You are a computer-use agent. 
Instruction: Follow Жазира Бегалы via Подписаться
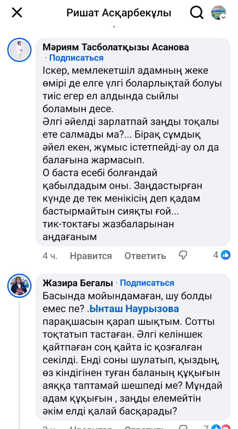[x=147, y=283]
